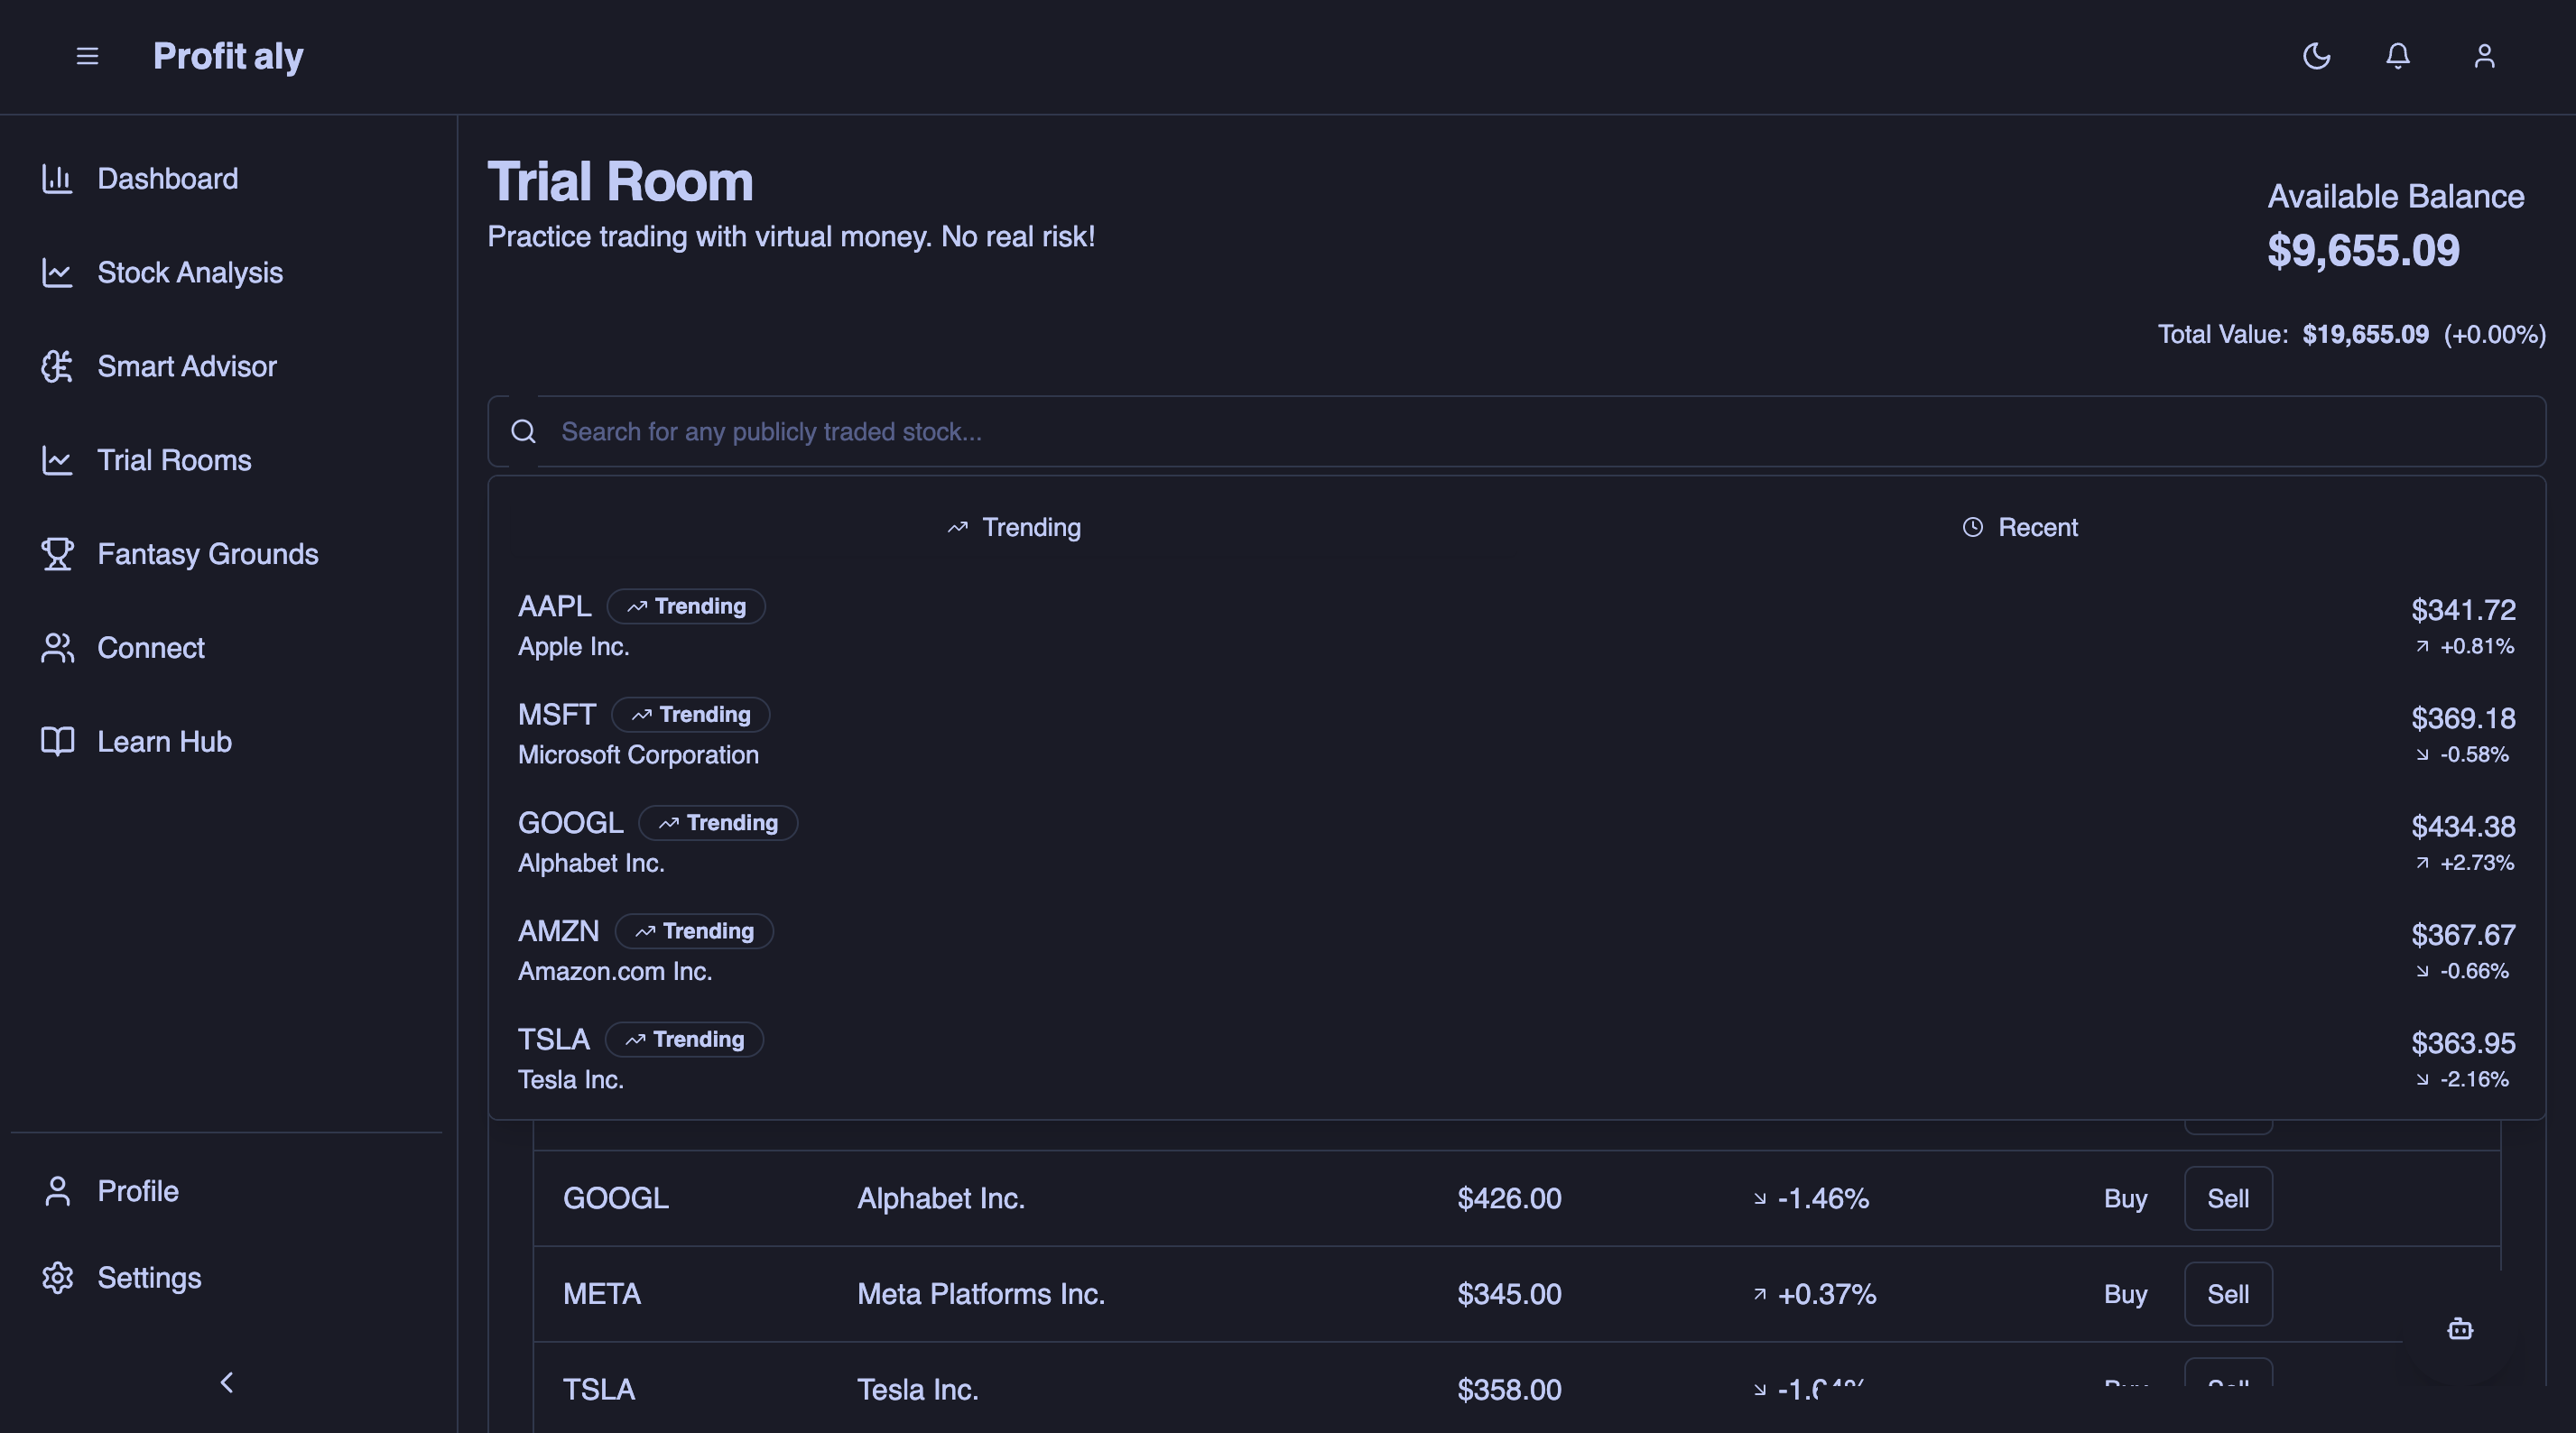Toggle dark mode moon icon
The image size is (2576, 1433).
2316,56
